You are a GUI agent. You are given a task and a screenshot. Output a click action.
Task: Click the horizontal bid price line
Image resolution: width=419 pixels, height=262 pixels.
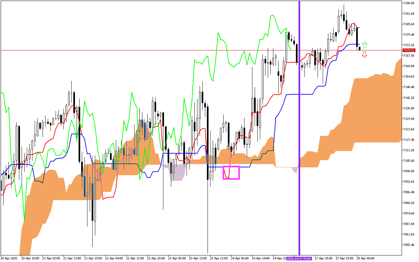point(196,50)
